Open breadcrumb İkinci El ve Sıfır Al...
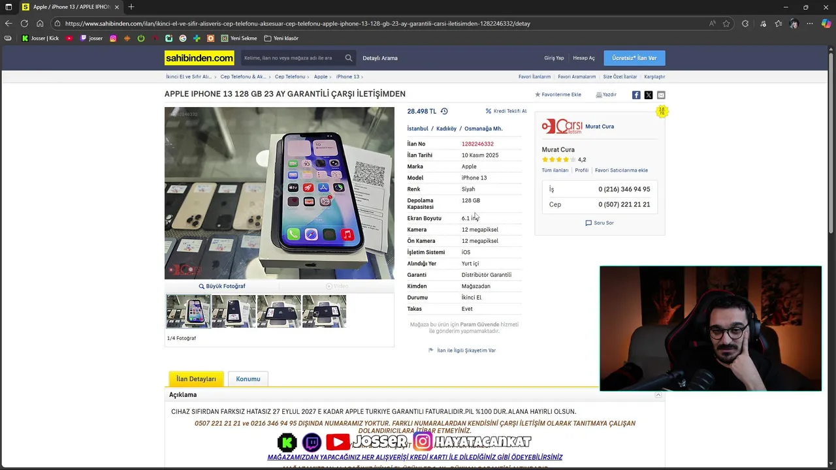This screenshot has height=470, width=836. coord(188,77)
